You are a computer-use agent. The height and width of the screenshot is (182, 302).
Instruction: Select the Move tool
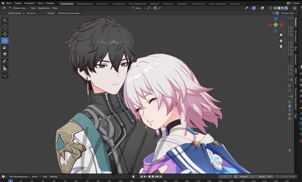5,34
